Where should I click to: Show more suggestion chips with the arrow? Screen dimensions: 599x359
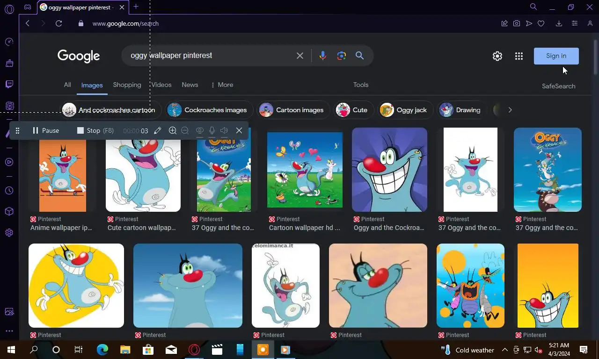(510, 110)
